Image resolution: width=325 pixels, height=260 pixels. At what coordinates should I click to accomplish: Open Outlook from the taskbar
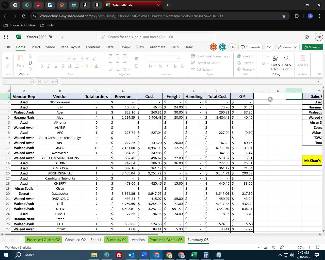[x=132, y=255]
